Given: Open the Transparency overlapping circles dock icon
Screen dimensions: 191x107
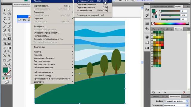Looking at the screenshot, I should tap(147, 29).
